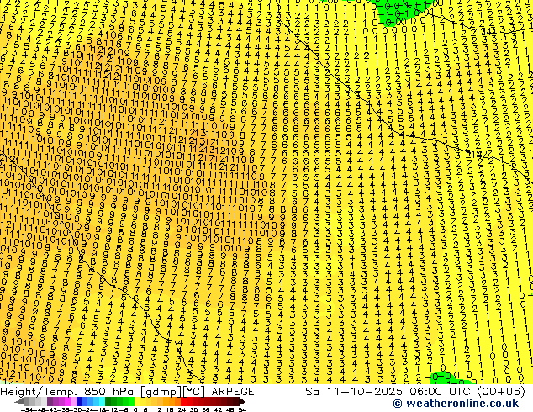Pick the darkest green legend swatch

pos(108,401)
